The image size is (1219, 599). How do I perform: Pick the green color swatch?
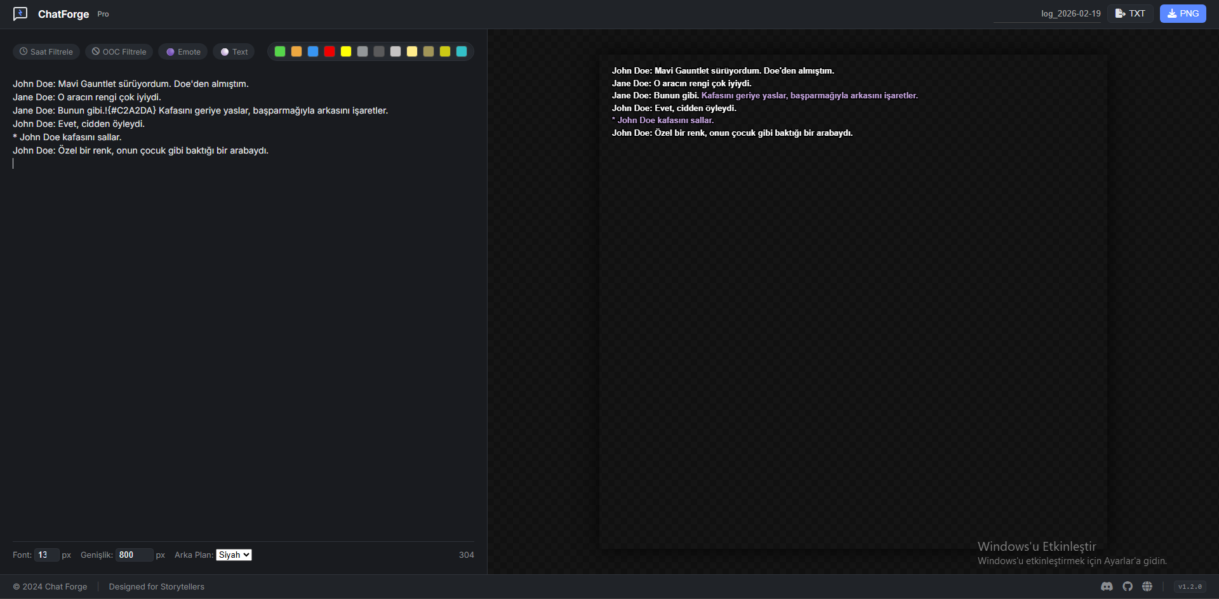tap(280, 51)
